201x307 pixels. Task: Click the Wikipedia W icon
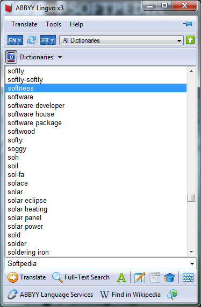104,295
